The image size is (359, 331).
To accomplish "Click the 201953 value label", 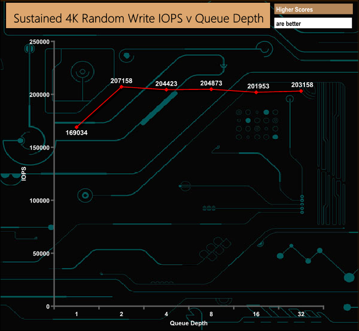I will click(x=258, y=86).
